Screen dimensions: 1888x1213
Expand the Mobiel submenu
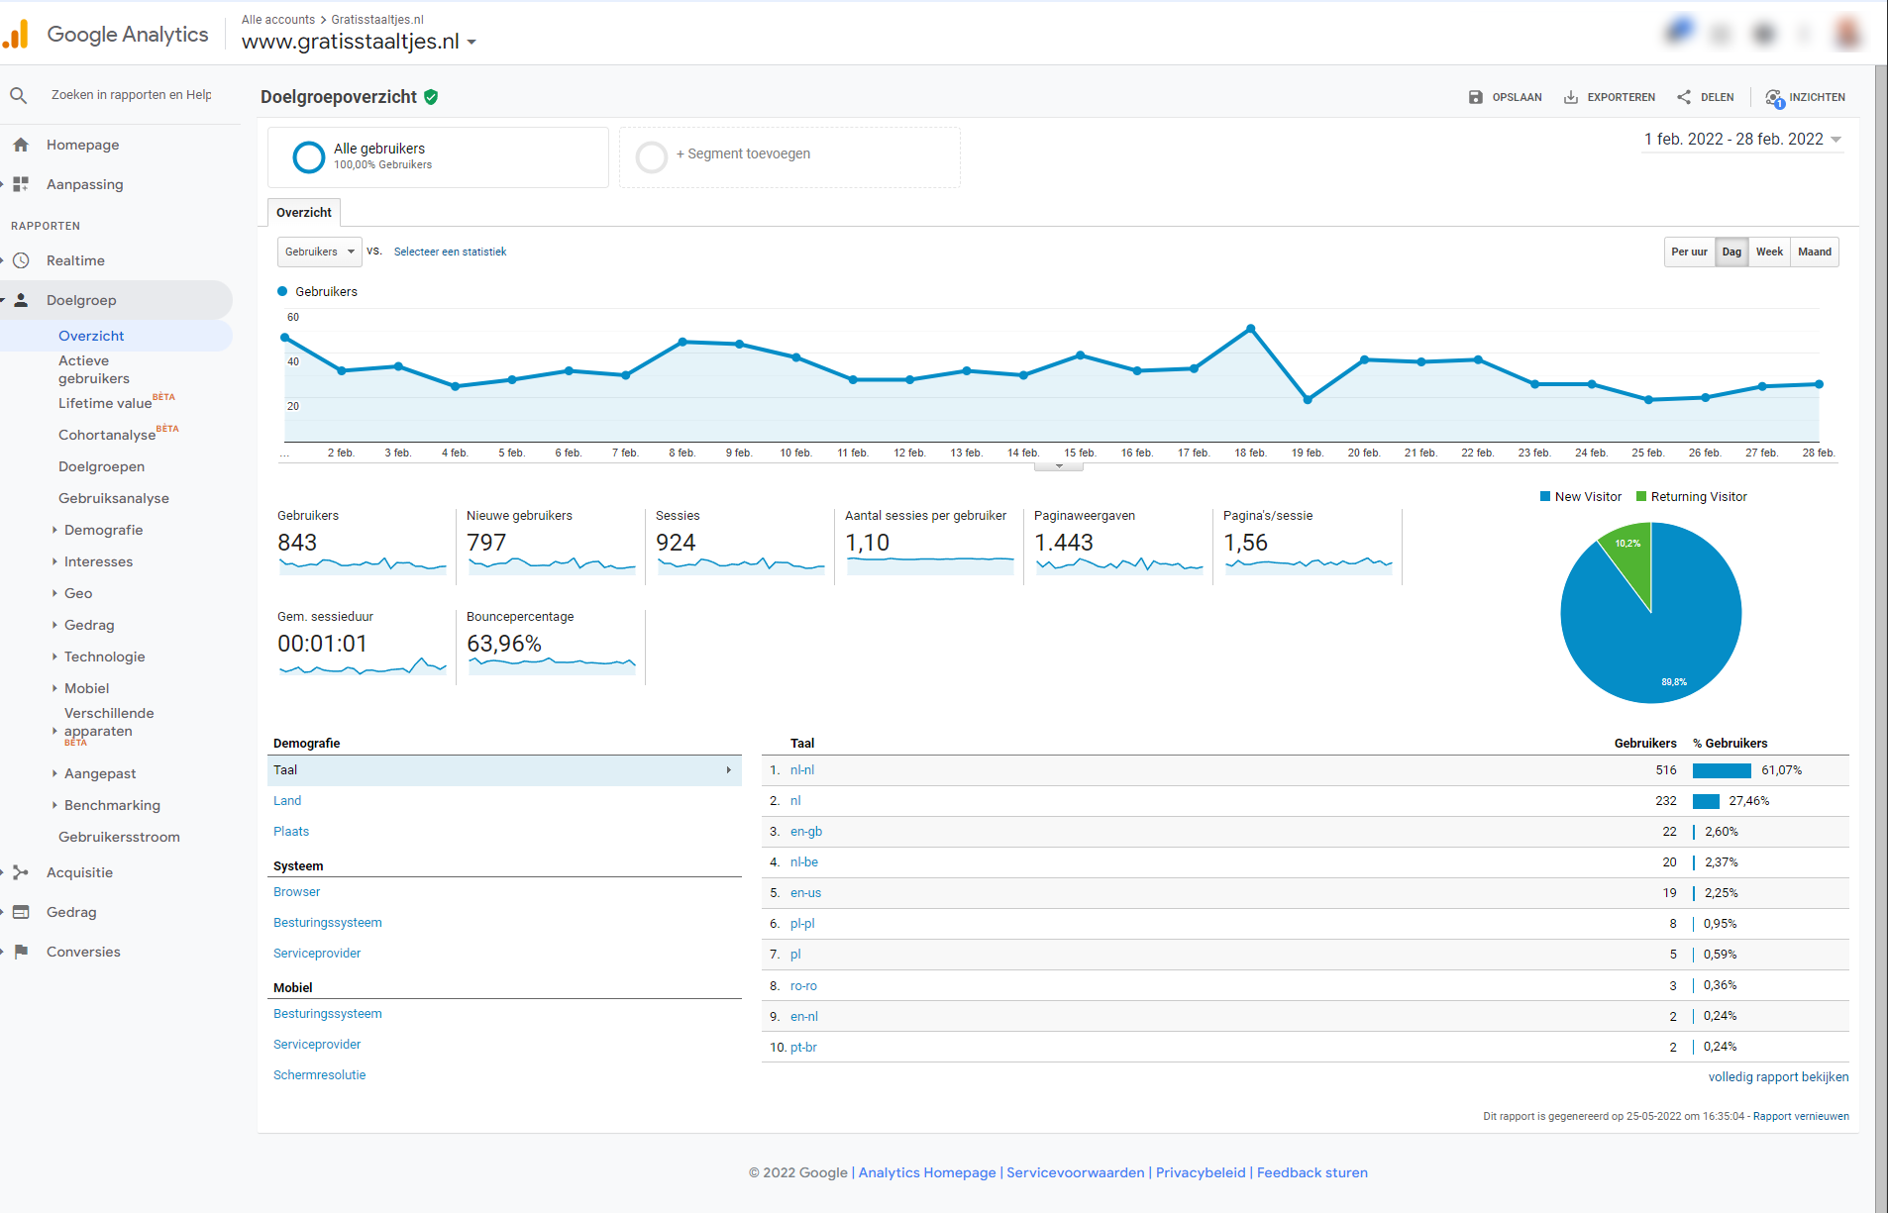click(x=54, y=688)
